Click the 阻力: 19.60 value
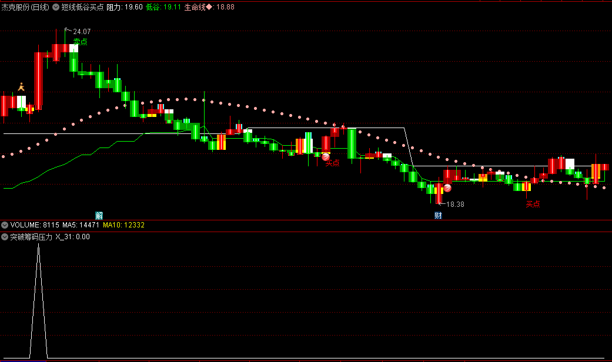Screen dimensions: 612x362 pos(125,7)
